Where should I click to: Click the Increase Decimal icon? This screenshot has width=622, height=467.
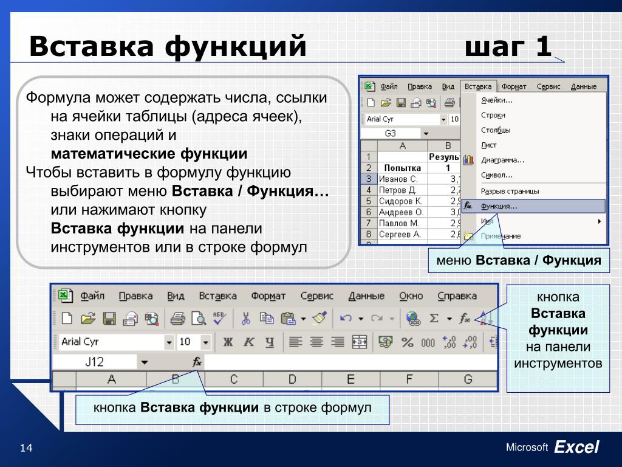[x=449, y=342]
